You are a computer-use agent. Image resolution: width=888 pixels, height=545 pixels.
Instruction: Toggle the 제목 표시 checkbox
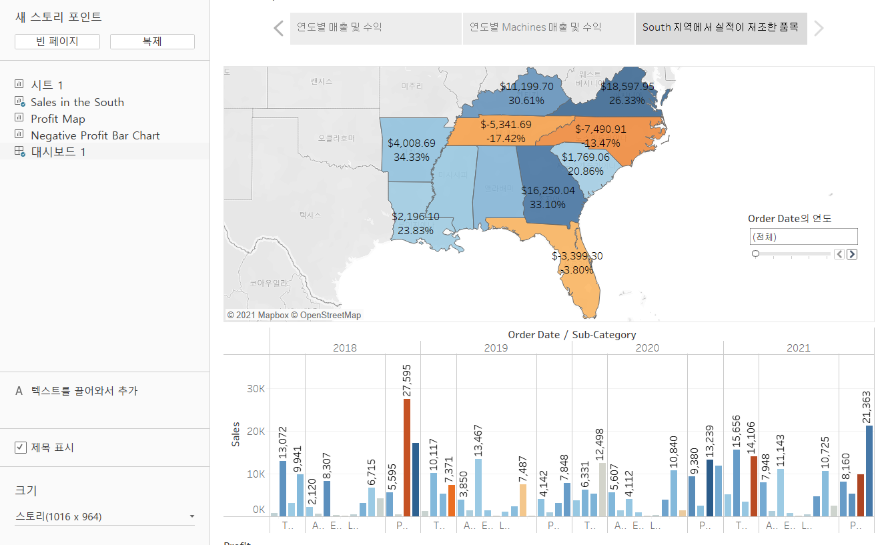(21, 448)
